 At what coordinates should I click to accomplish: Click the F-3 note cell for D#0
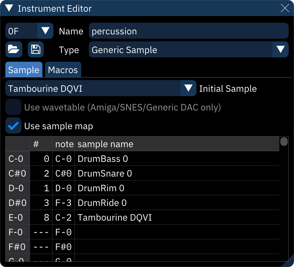coord(63,203)
